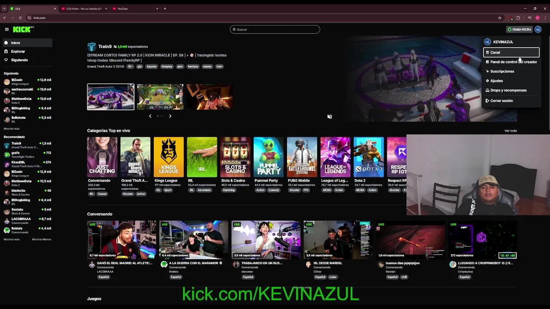This screenshot has width=550, height=309.
Task: Open Robleis in the Recomendado list
Action: [27, 230]
